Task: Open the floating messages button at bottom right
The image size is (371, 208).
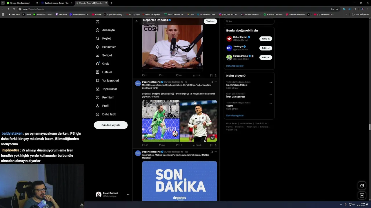Action: coord(362,196)
